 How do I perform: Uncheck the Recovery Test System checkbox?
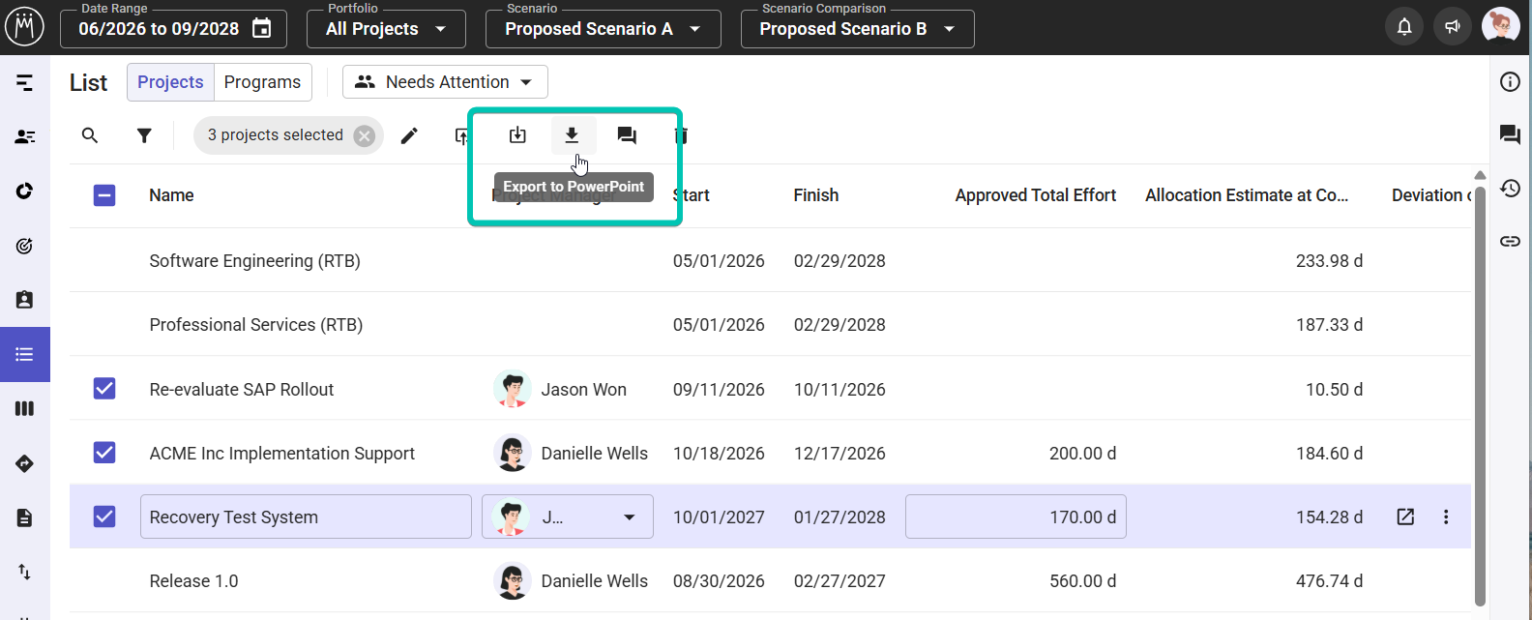coord(104,517)
